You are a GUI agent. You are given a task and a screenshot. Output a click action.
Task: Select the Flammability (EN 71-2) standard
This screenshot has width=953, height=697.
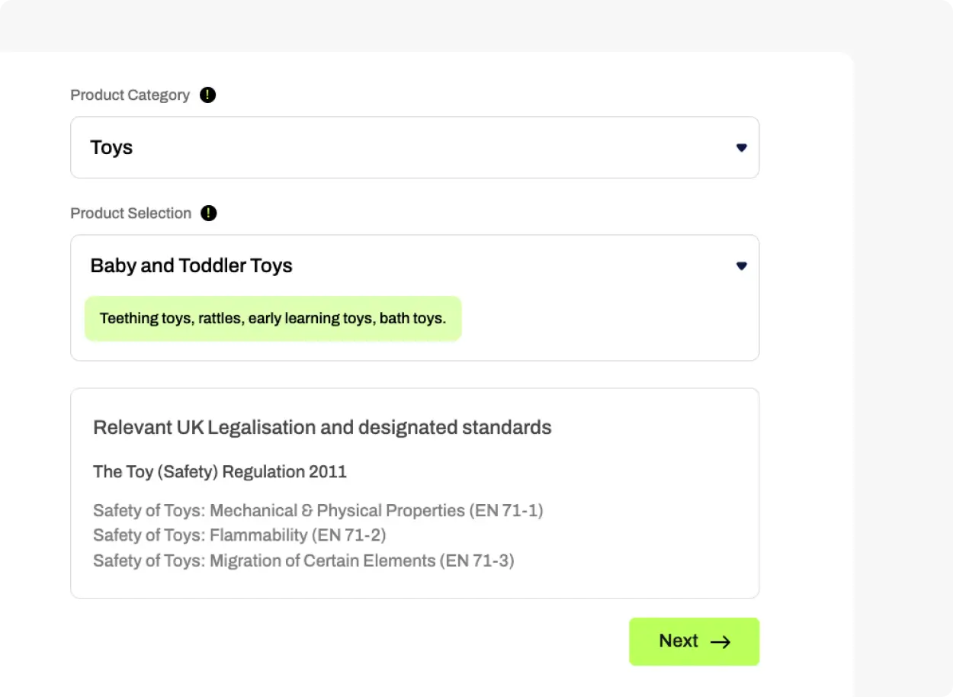pos(239,535)
